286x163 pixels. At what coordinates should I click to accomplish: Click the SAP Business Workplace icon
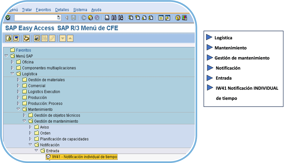coord(27,38)
